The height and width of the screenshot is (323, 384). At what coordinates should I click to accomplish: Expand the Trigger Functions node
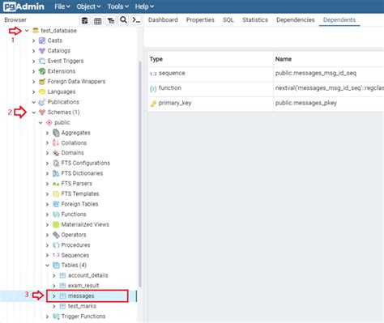(47, 317)
